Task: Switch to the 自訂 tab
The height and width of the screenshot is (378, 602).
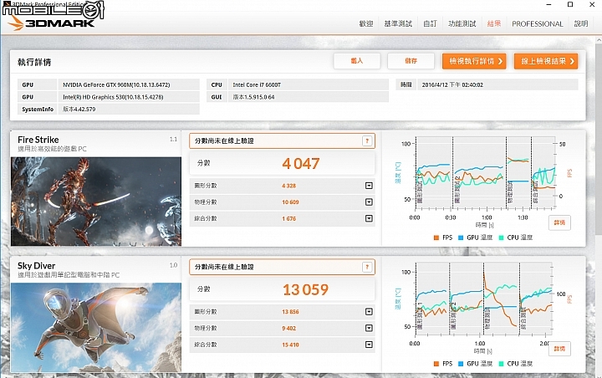Action: tap(430, 23)
